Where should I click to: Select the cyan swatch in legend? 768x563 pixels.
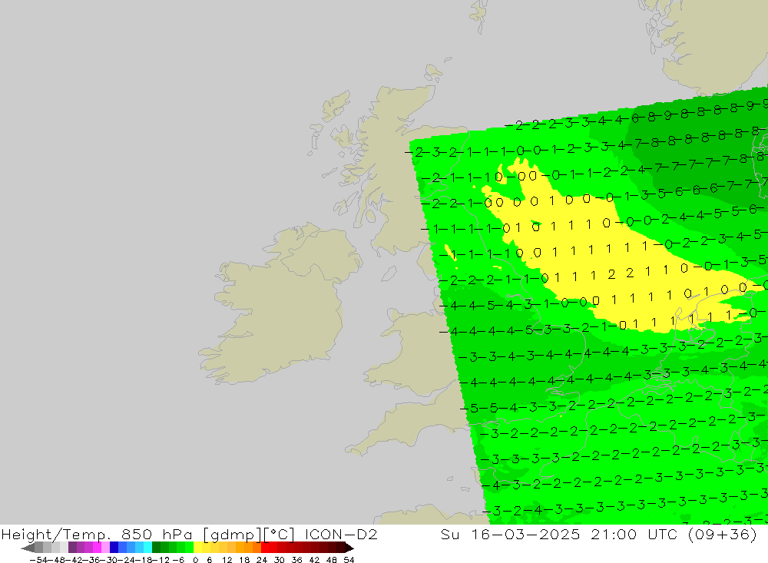147,548
